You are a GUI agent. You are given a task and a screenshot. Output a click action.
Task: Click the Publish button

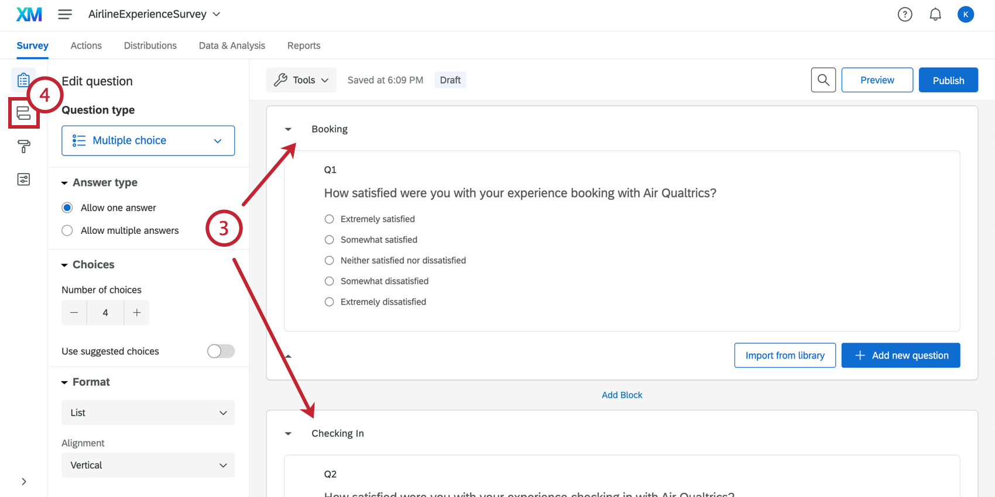click(948, 80)
